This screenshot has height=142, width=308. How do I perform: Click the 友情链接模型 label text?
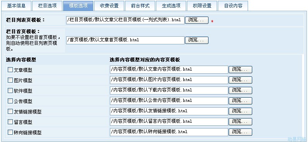point(28,112)
